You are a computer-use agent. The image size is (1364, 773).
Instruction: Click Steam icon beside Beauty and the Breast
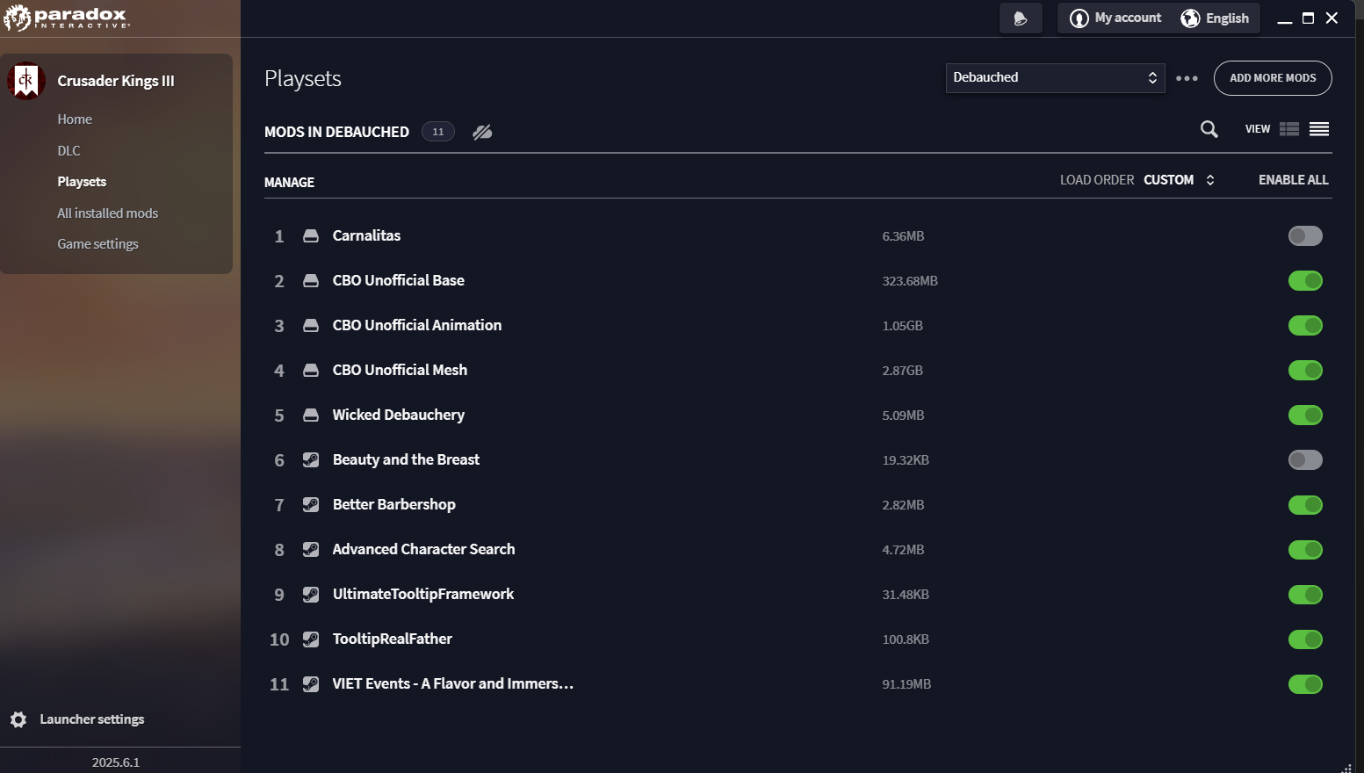point(311,459)
